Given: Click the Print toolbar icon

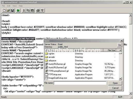Looking at the screenshot, I should pyautogui.click(x=38, y=11).
